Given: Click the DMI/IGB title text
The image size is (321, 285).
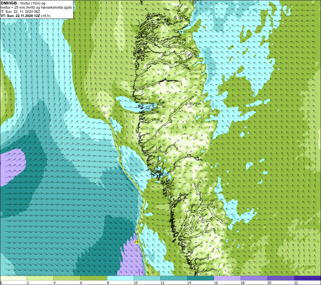Looking at the screenshot, I should coord(9,3).
